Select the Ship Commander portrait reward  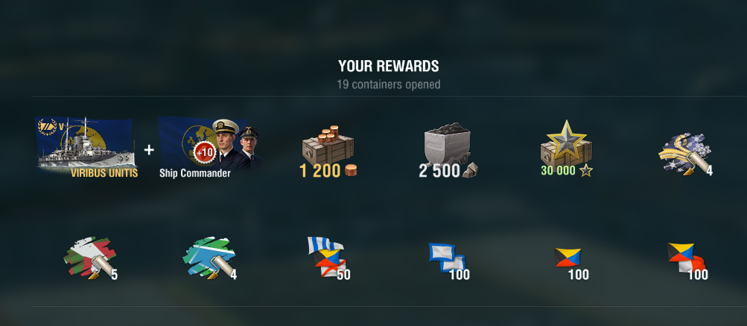(x=209, y=146)
